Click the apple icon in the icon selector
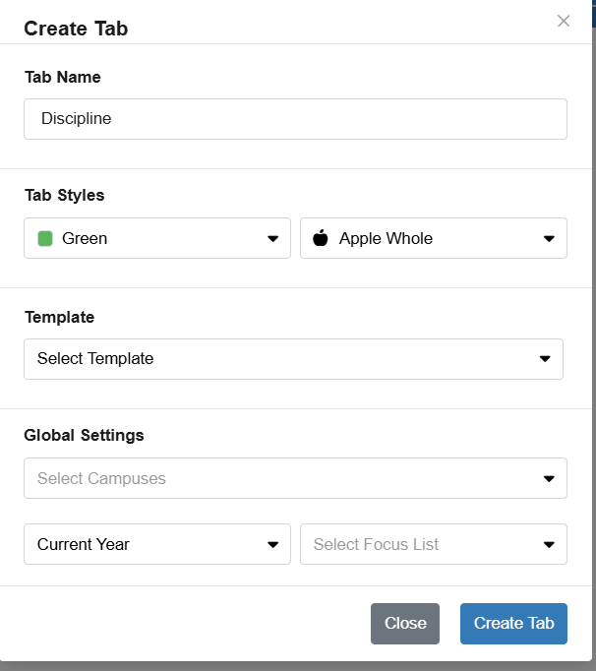 (x=320, y=238)
